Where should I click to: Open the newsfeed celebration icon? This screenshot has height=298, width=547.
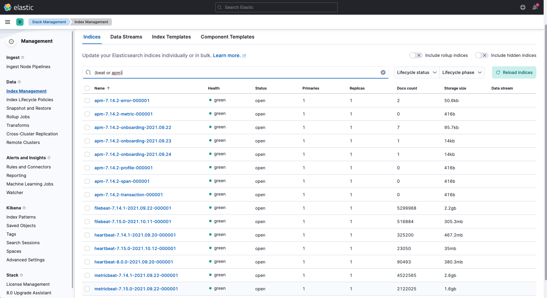pyautogui.click(x=535, y=7)
